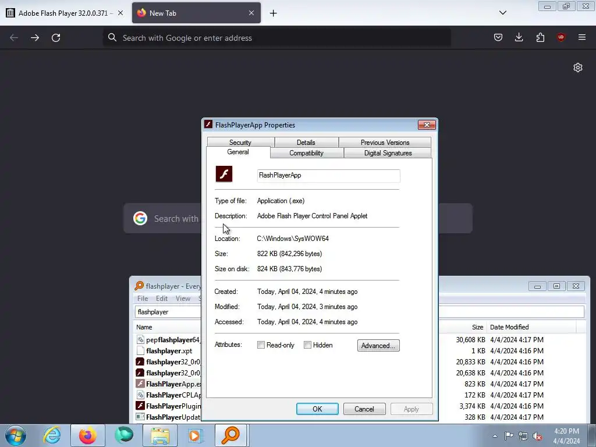Minimize the Everything window
This screenshot has height=447, width=596.
coord(537,286)
